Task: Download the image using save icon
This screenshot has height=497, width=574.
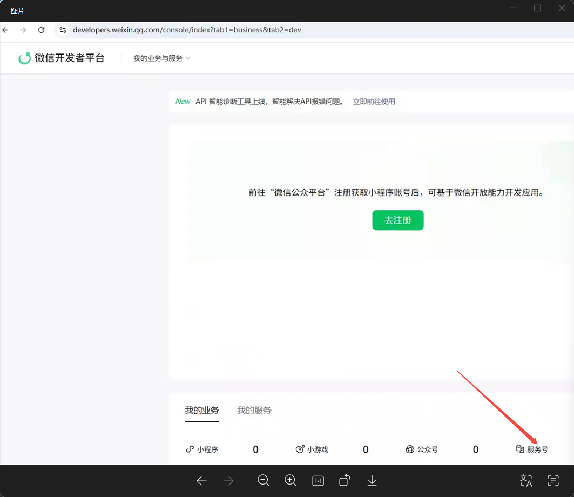Action: [372, 481]
